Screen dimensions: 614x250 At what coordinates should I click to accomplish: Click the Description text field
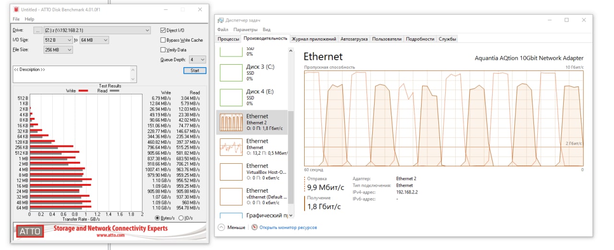click(71, 74)
